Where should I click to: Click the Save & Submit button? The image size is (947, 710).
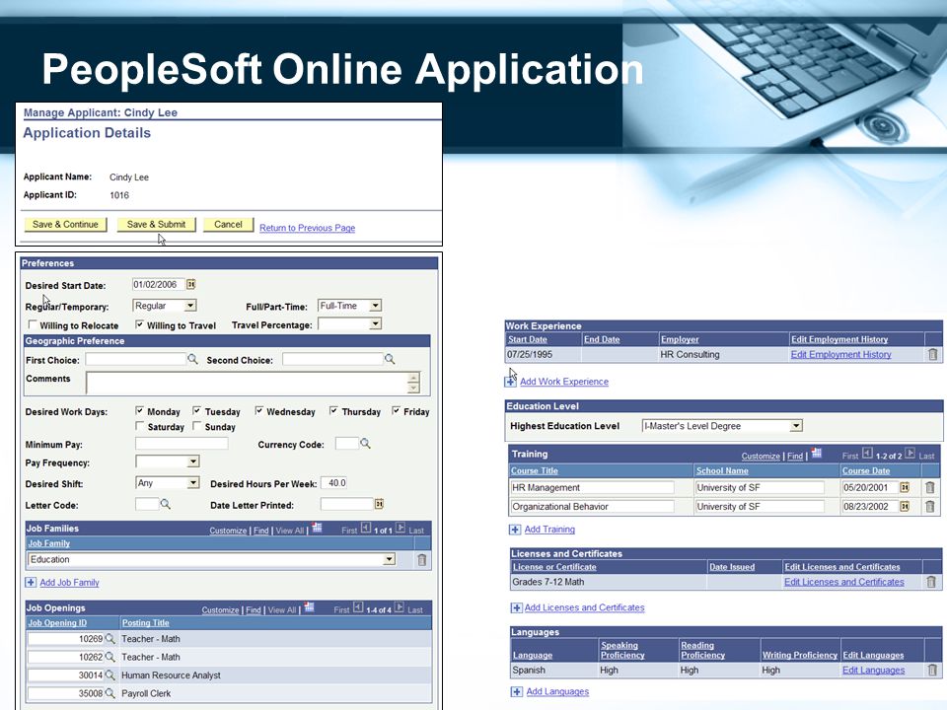pos(157,225)
